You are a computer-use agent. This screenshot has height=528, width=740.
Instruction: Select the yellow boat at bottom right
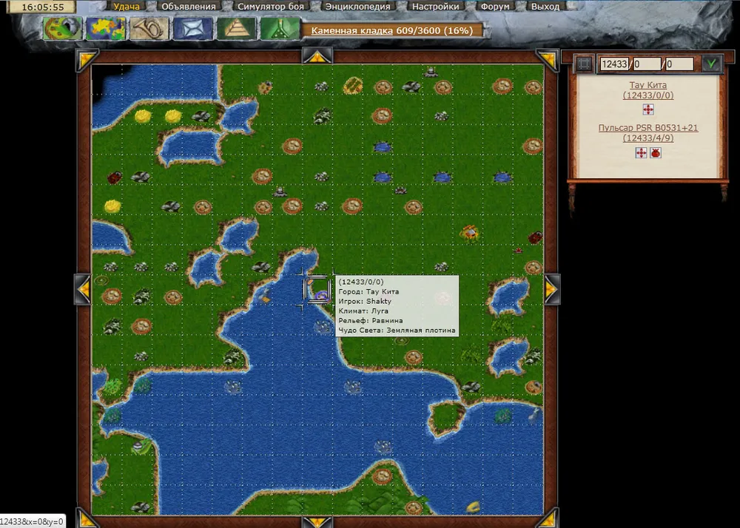[474, 507]
